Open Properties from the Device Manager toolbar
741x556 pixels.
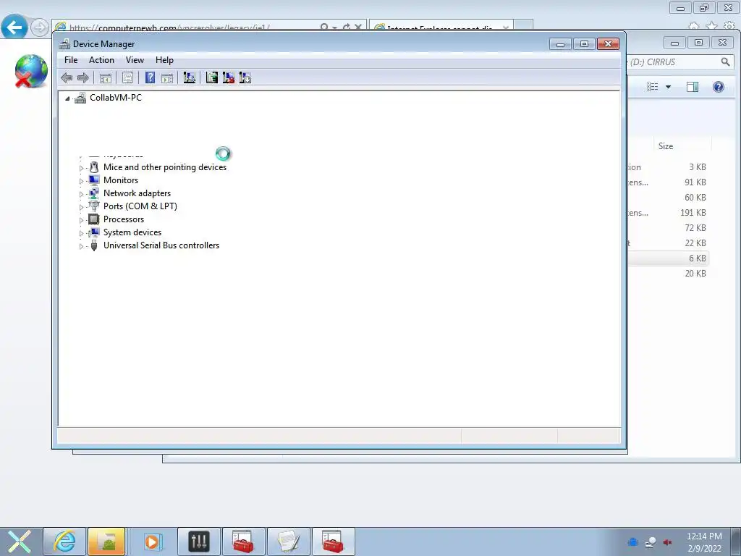pyautogui.click(x=127, y=78)
